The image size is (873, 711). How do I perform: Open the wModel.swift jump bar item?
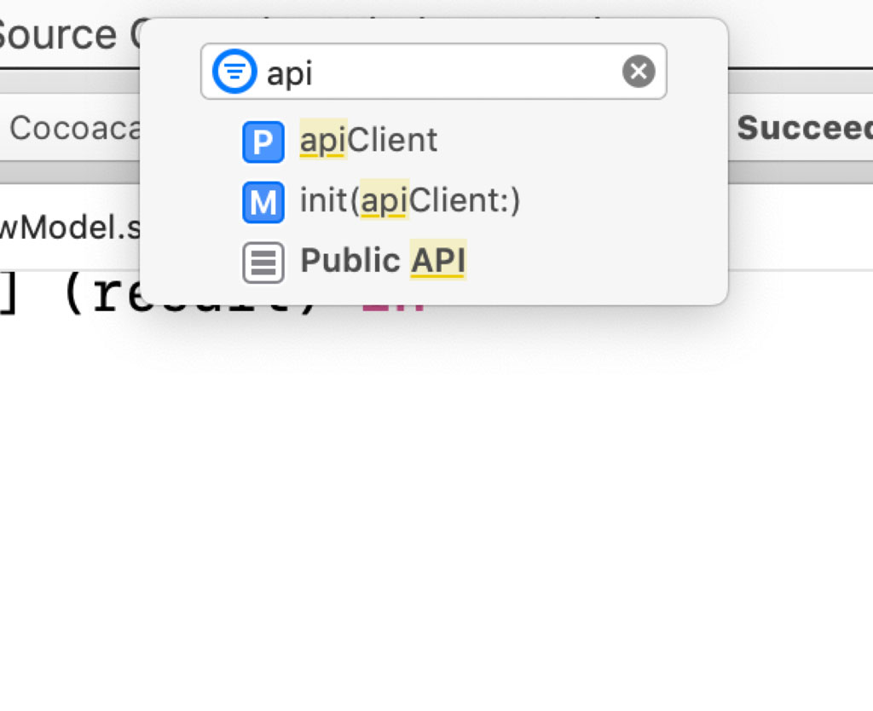(x=70, y=227)
